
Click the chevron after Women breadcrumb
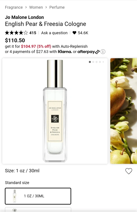pos(46,7)
